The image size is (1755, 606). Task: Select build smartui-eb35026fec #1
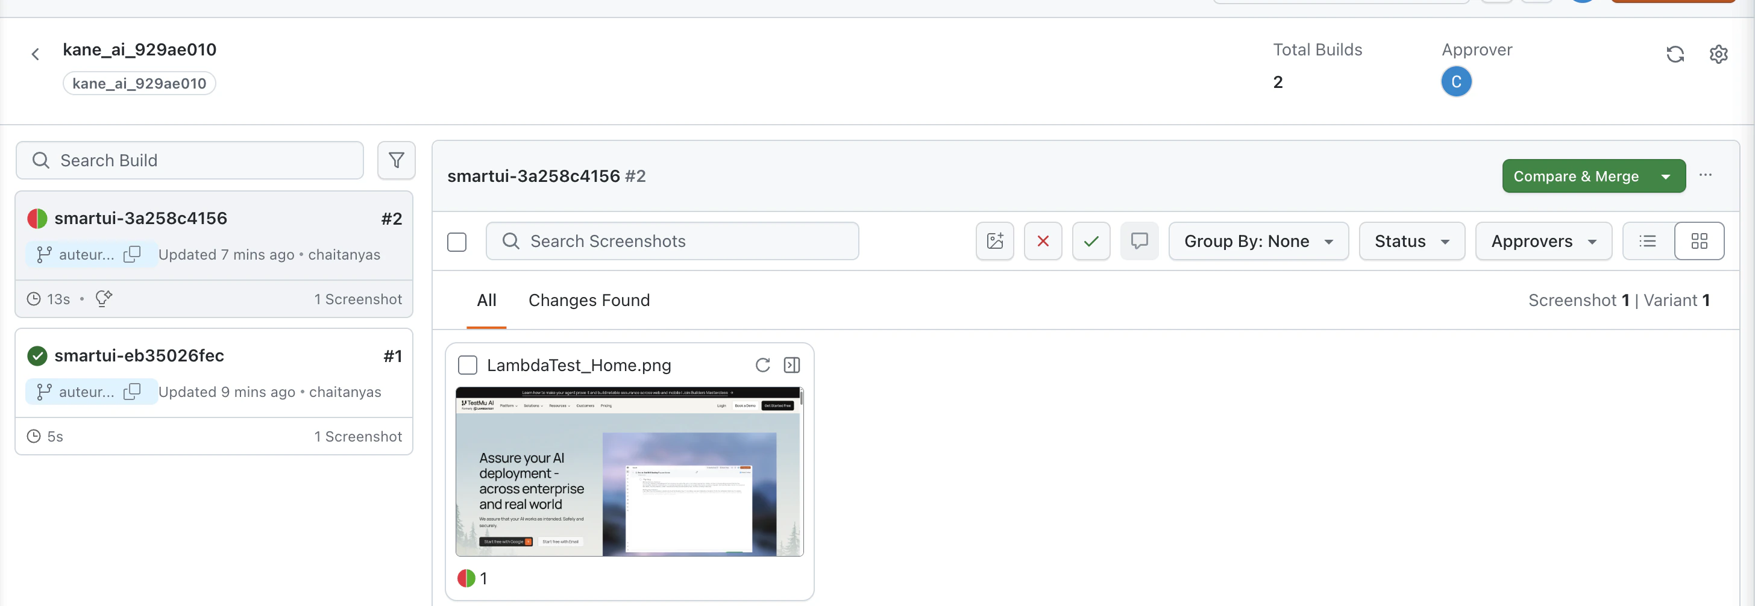tap(214, 392)
